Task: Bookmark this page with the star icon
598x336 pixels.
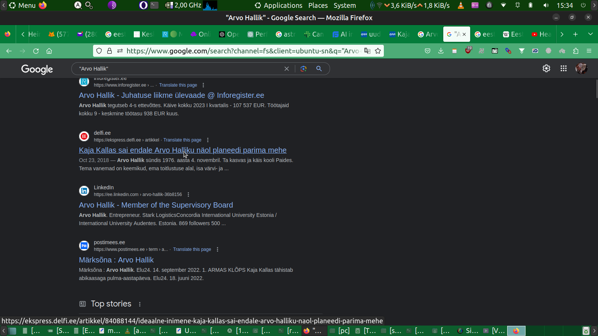Action: click(x=378, y=51)
